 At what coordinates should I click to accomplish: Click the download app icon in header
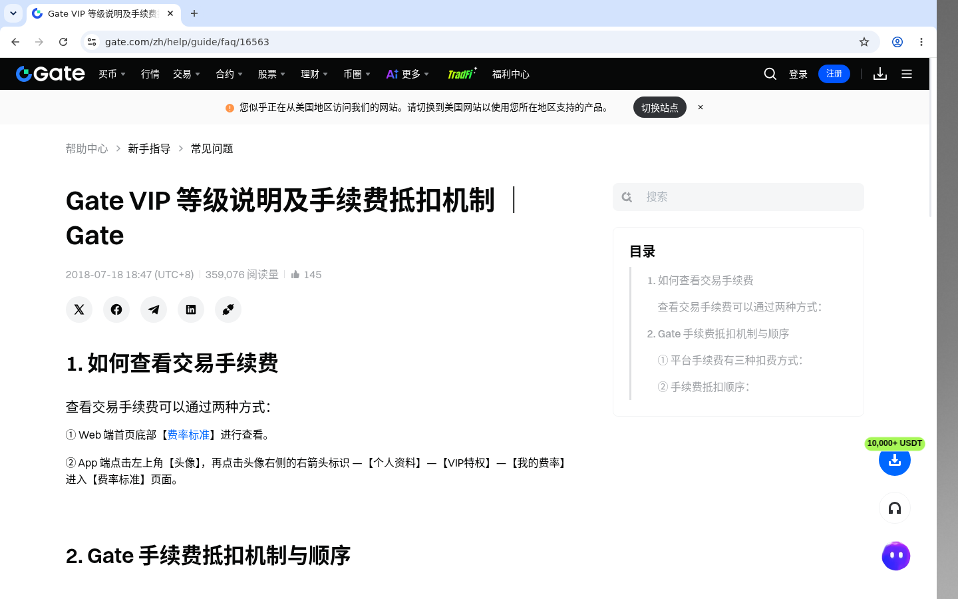click(880, 74)
